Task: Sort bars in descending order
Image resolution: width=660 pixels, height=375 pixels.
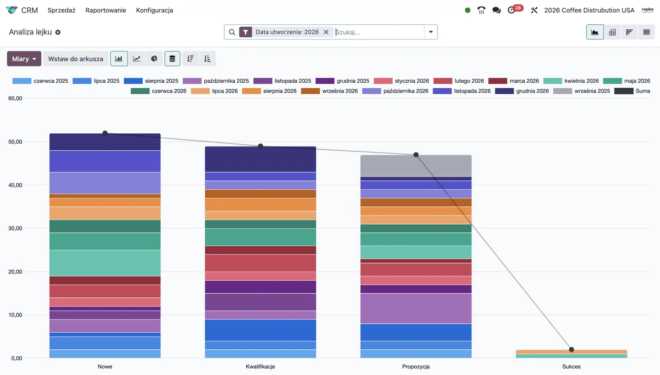Action: (190, 59)
